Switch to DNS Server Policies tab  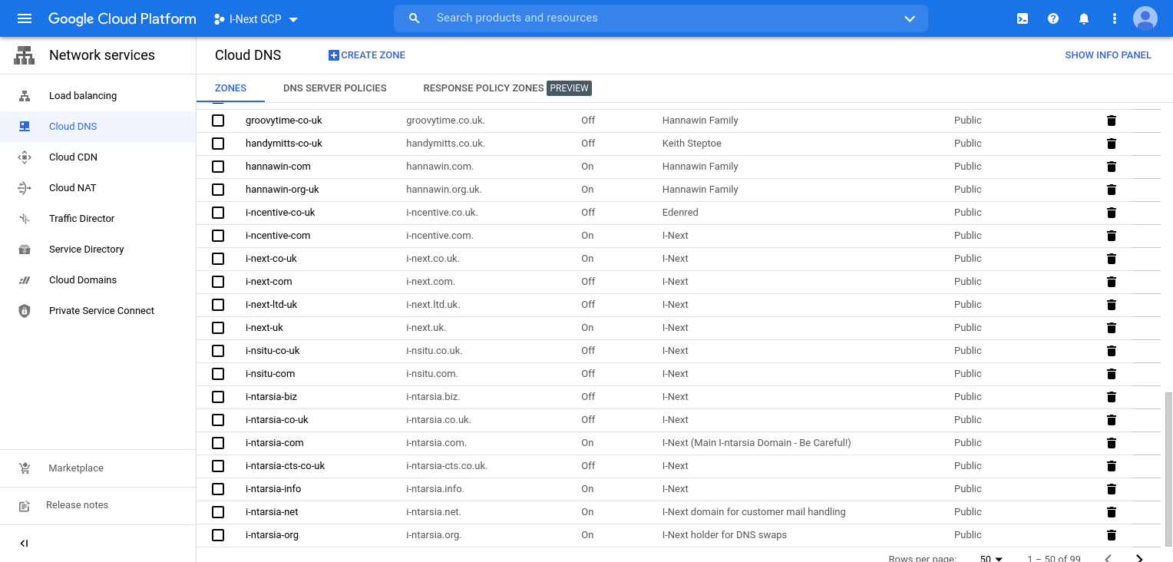tap(335, 88)
